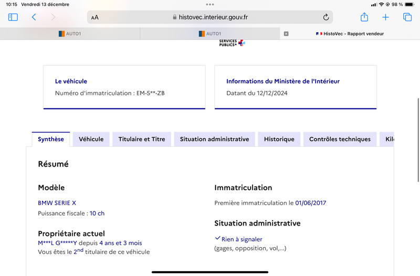Open the Contrôles techniques tab

click(340, 139)
